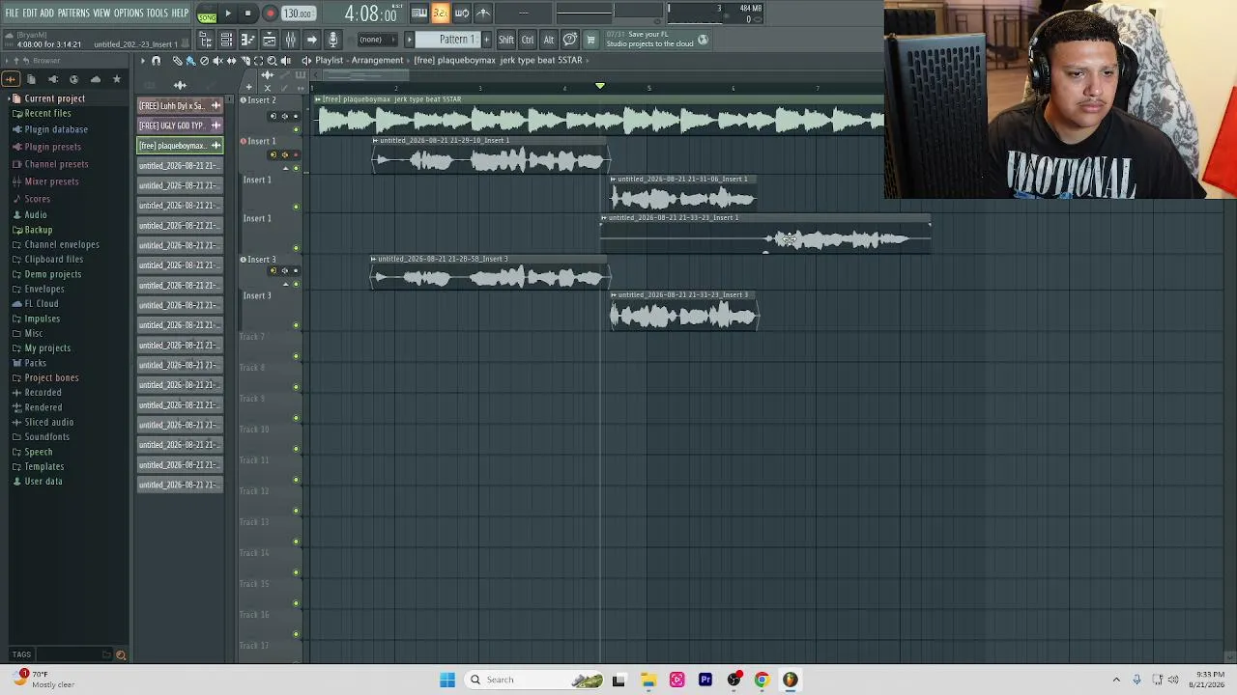
Task: Click the magnet snap icon in Playlist
Action: [156, 61]
